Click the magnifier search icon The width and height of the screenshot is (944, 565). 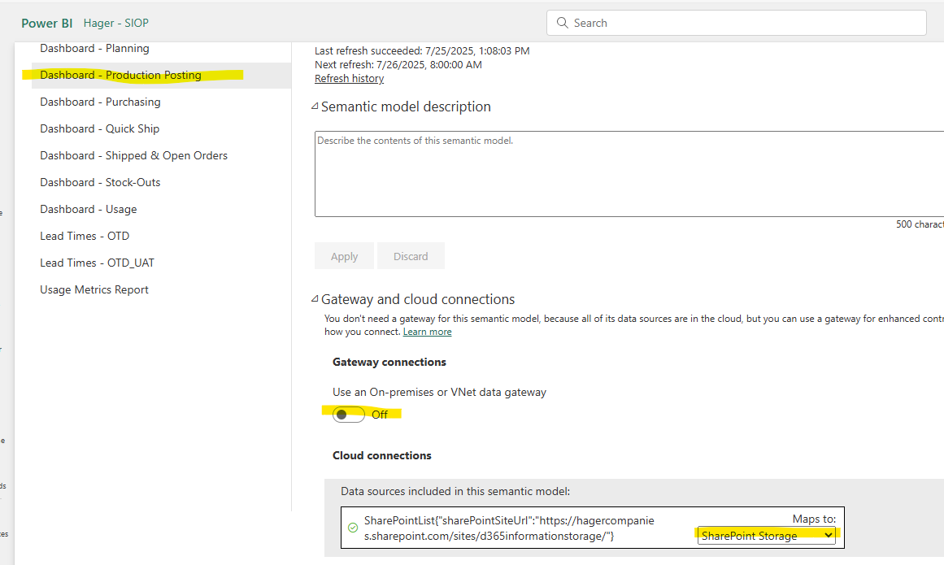(x=563, y=23)
